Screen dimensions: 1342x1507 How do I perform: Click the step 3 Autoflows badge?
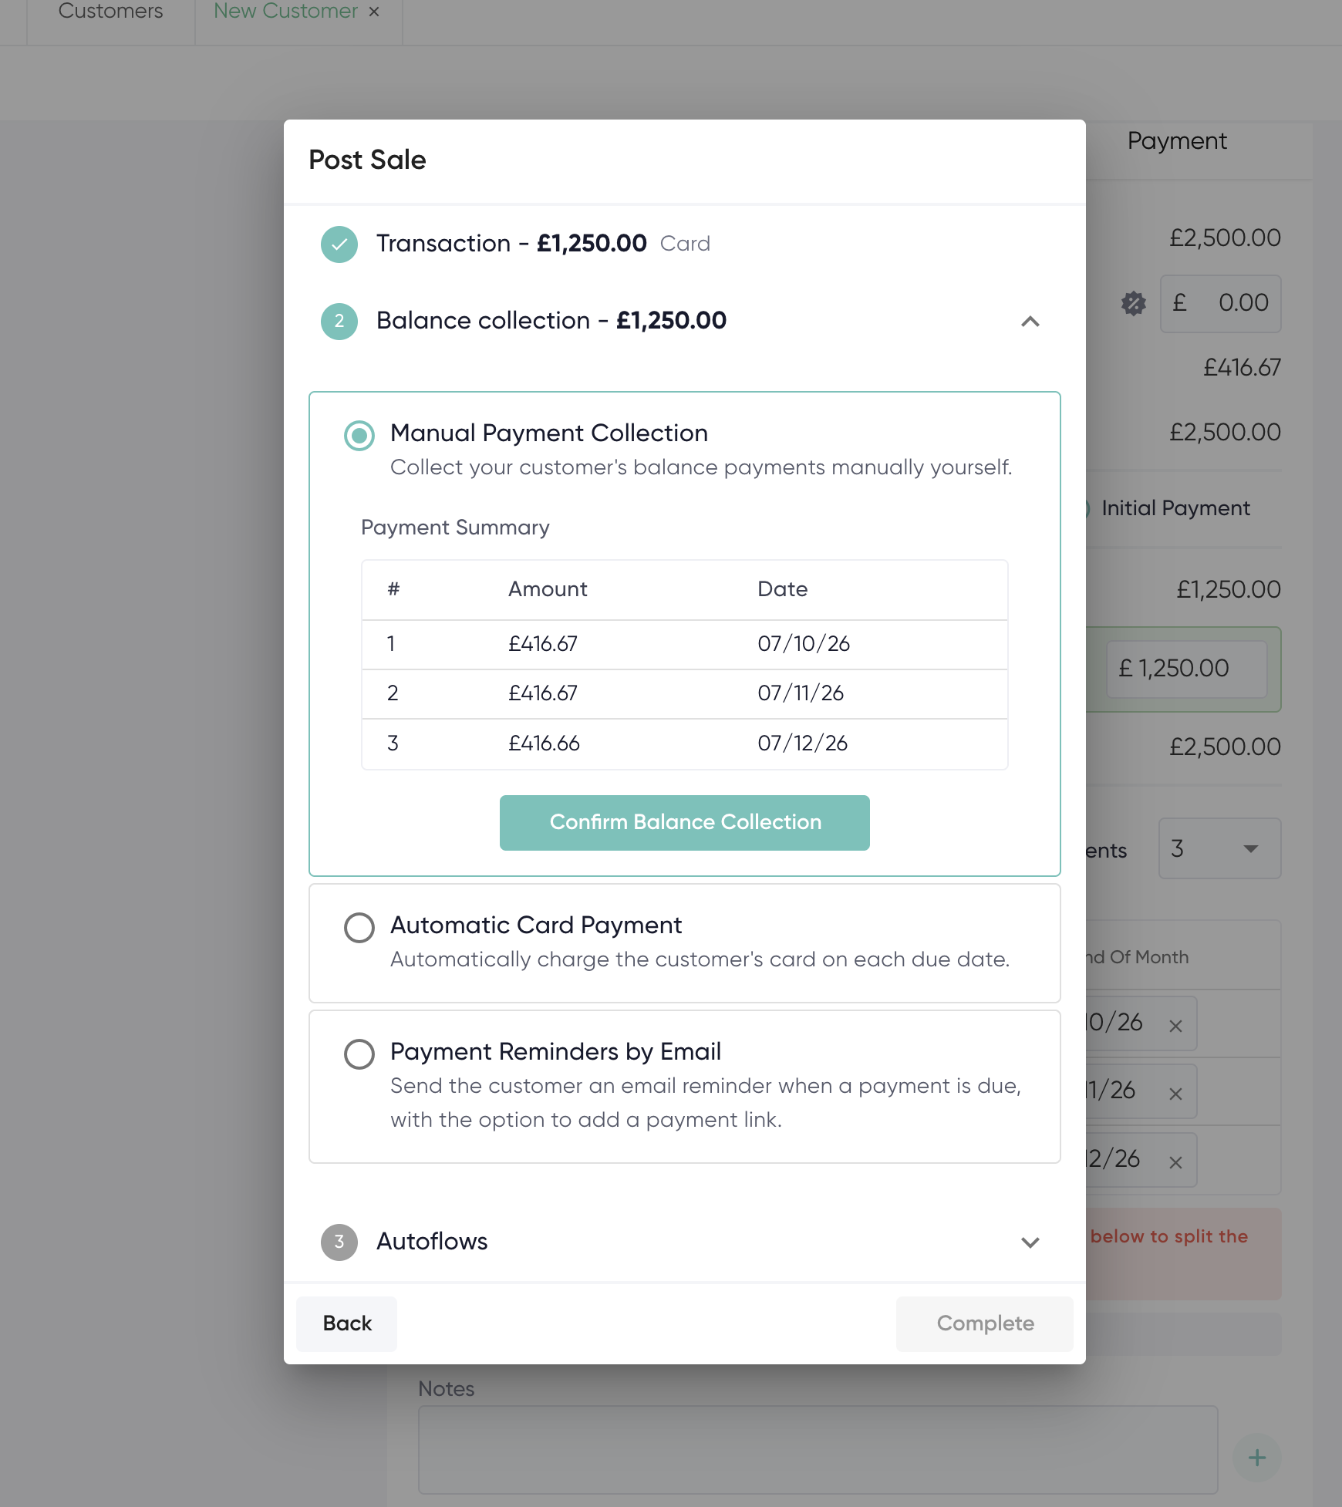[339, 1242]
